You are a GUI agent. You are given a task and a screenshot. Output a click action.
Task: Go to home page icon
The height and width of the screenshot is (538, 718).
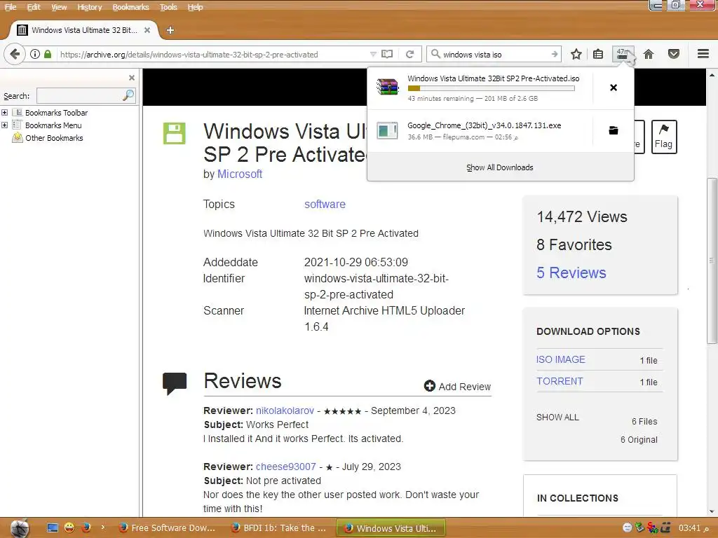click(649, 54)
